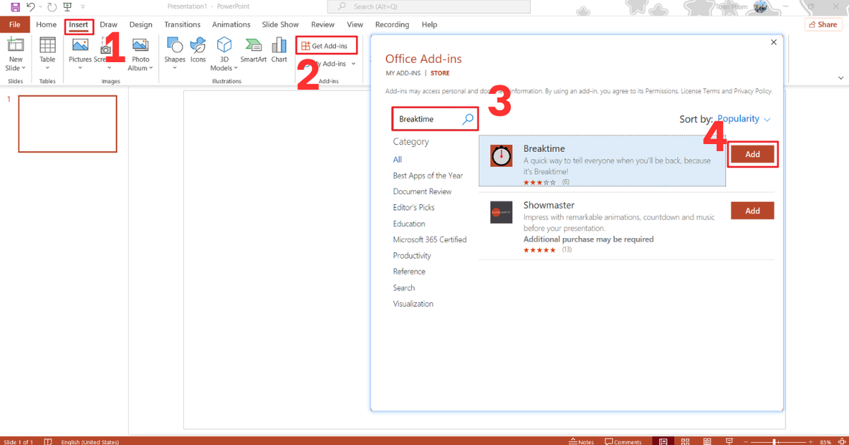Undo the last action

pos(30,6)
